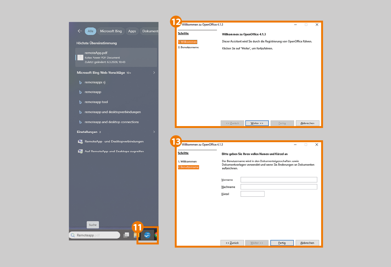The height and width of the screenshot is (267, 391).
Task: Select the 'Alle' search filter tab
Action: coord(90,31)
